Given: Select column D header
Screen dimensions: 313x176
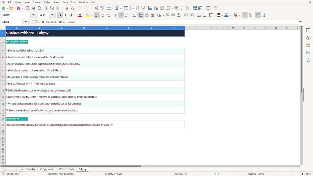Looking at the screenshot, I should click(84, 28).
